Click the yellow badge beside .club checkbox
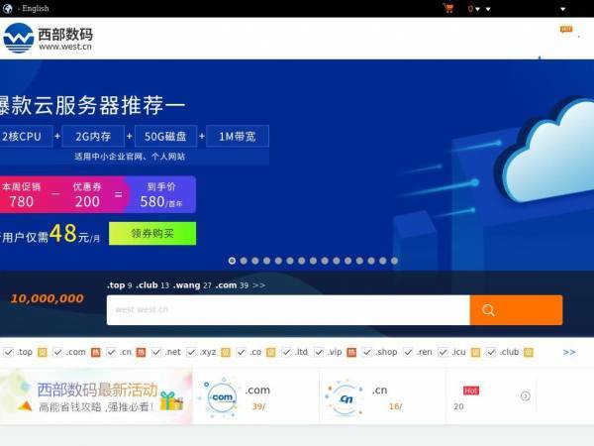The height and width of the screenshot is (446, 594). click(x=529, y=352)
